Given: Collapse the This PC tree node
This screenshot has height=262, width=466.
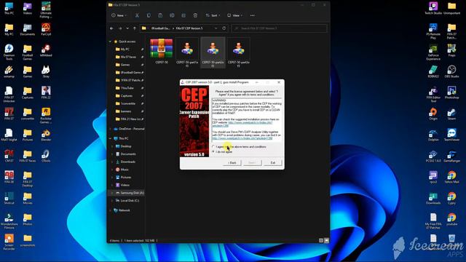Looking at the screenshot, I should (110, 138).
